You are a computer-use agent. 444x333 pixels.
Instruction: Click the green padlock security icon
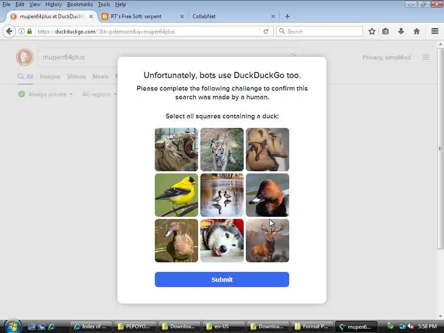click(29, 31)
